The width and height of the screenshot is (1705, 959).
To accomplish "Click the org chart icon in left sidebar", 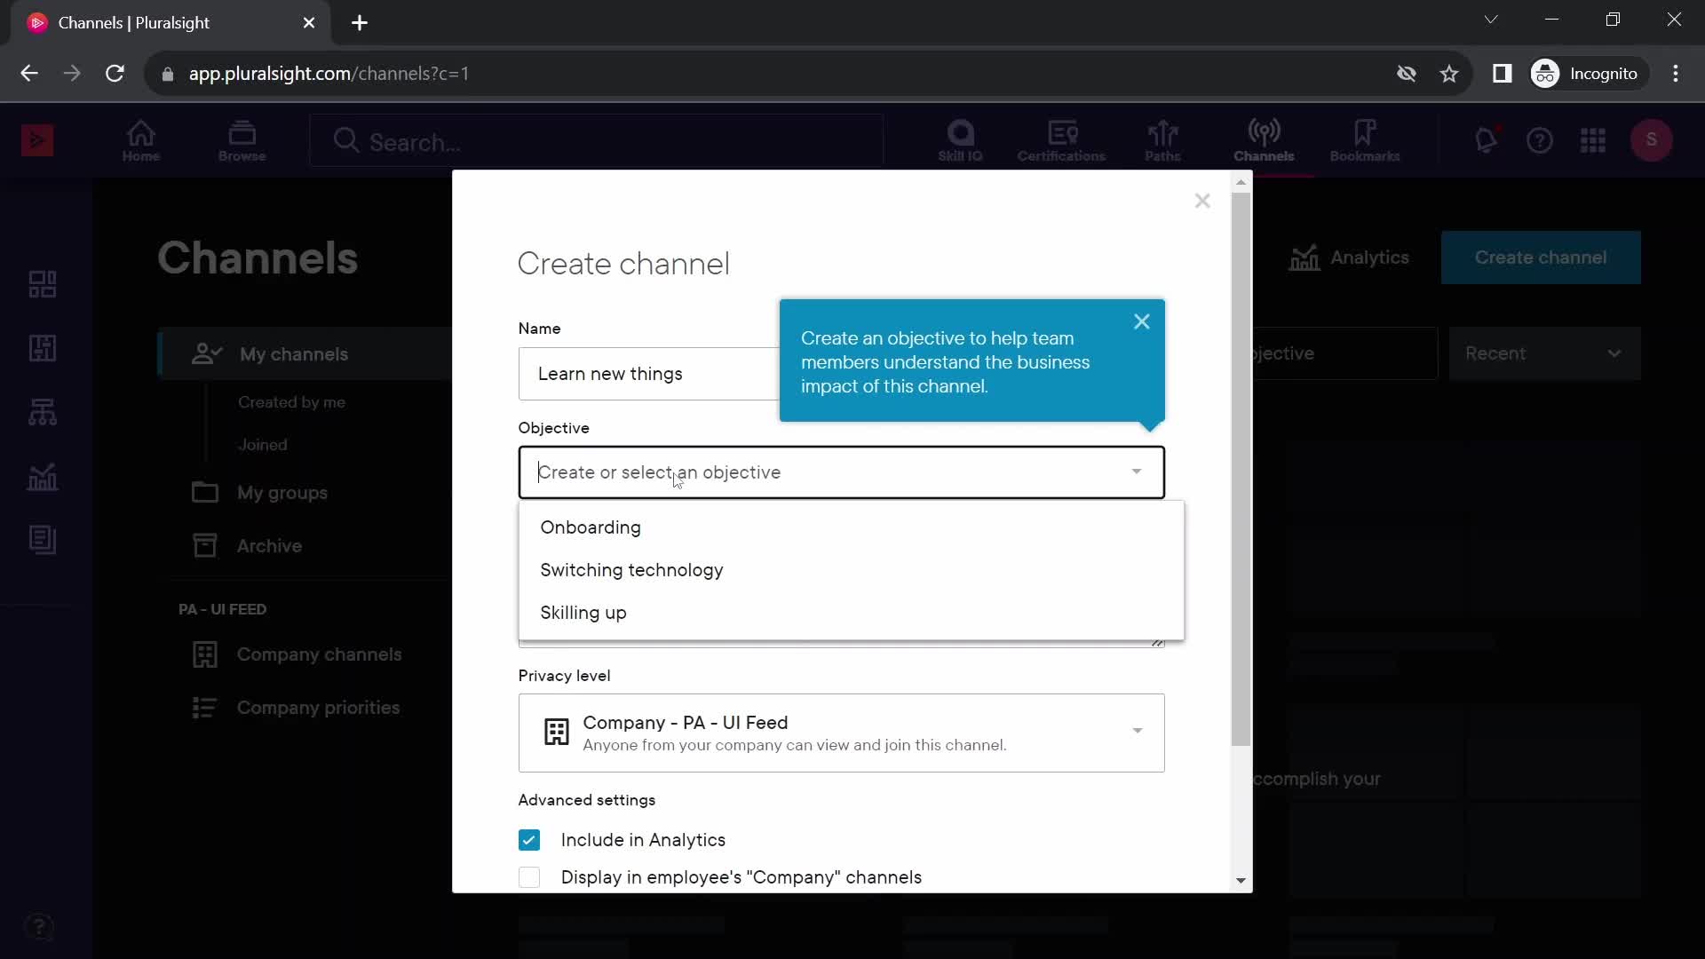I will [43, 412].
